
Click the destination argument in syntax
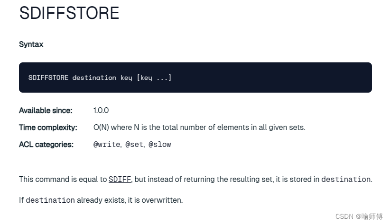(94, 78)
